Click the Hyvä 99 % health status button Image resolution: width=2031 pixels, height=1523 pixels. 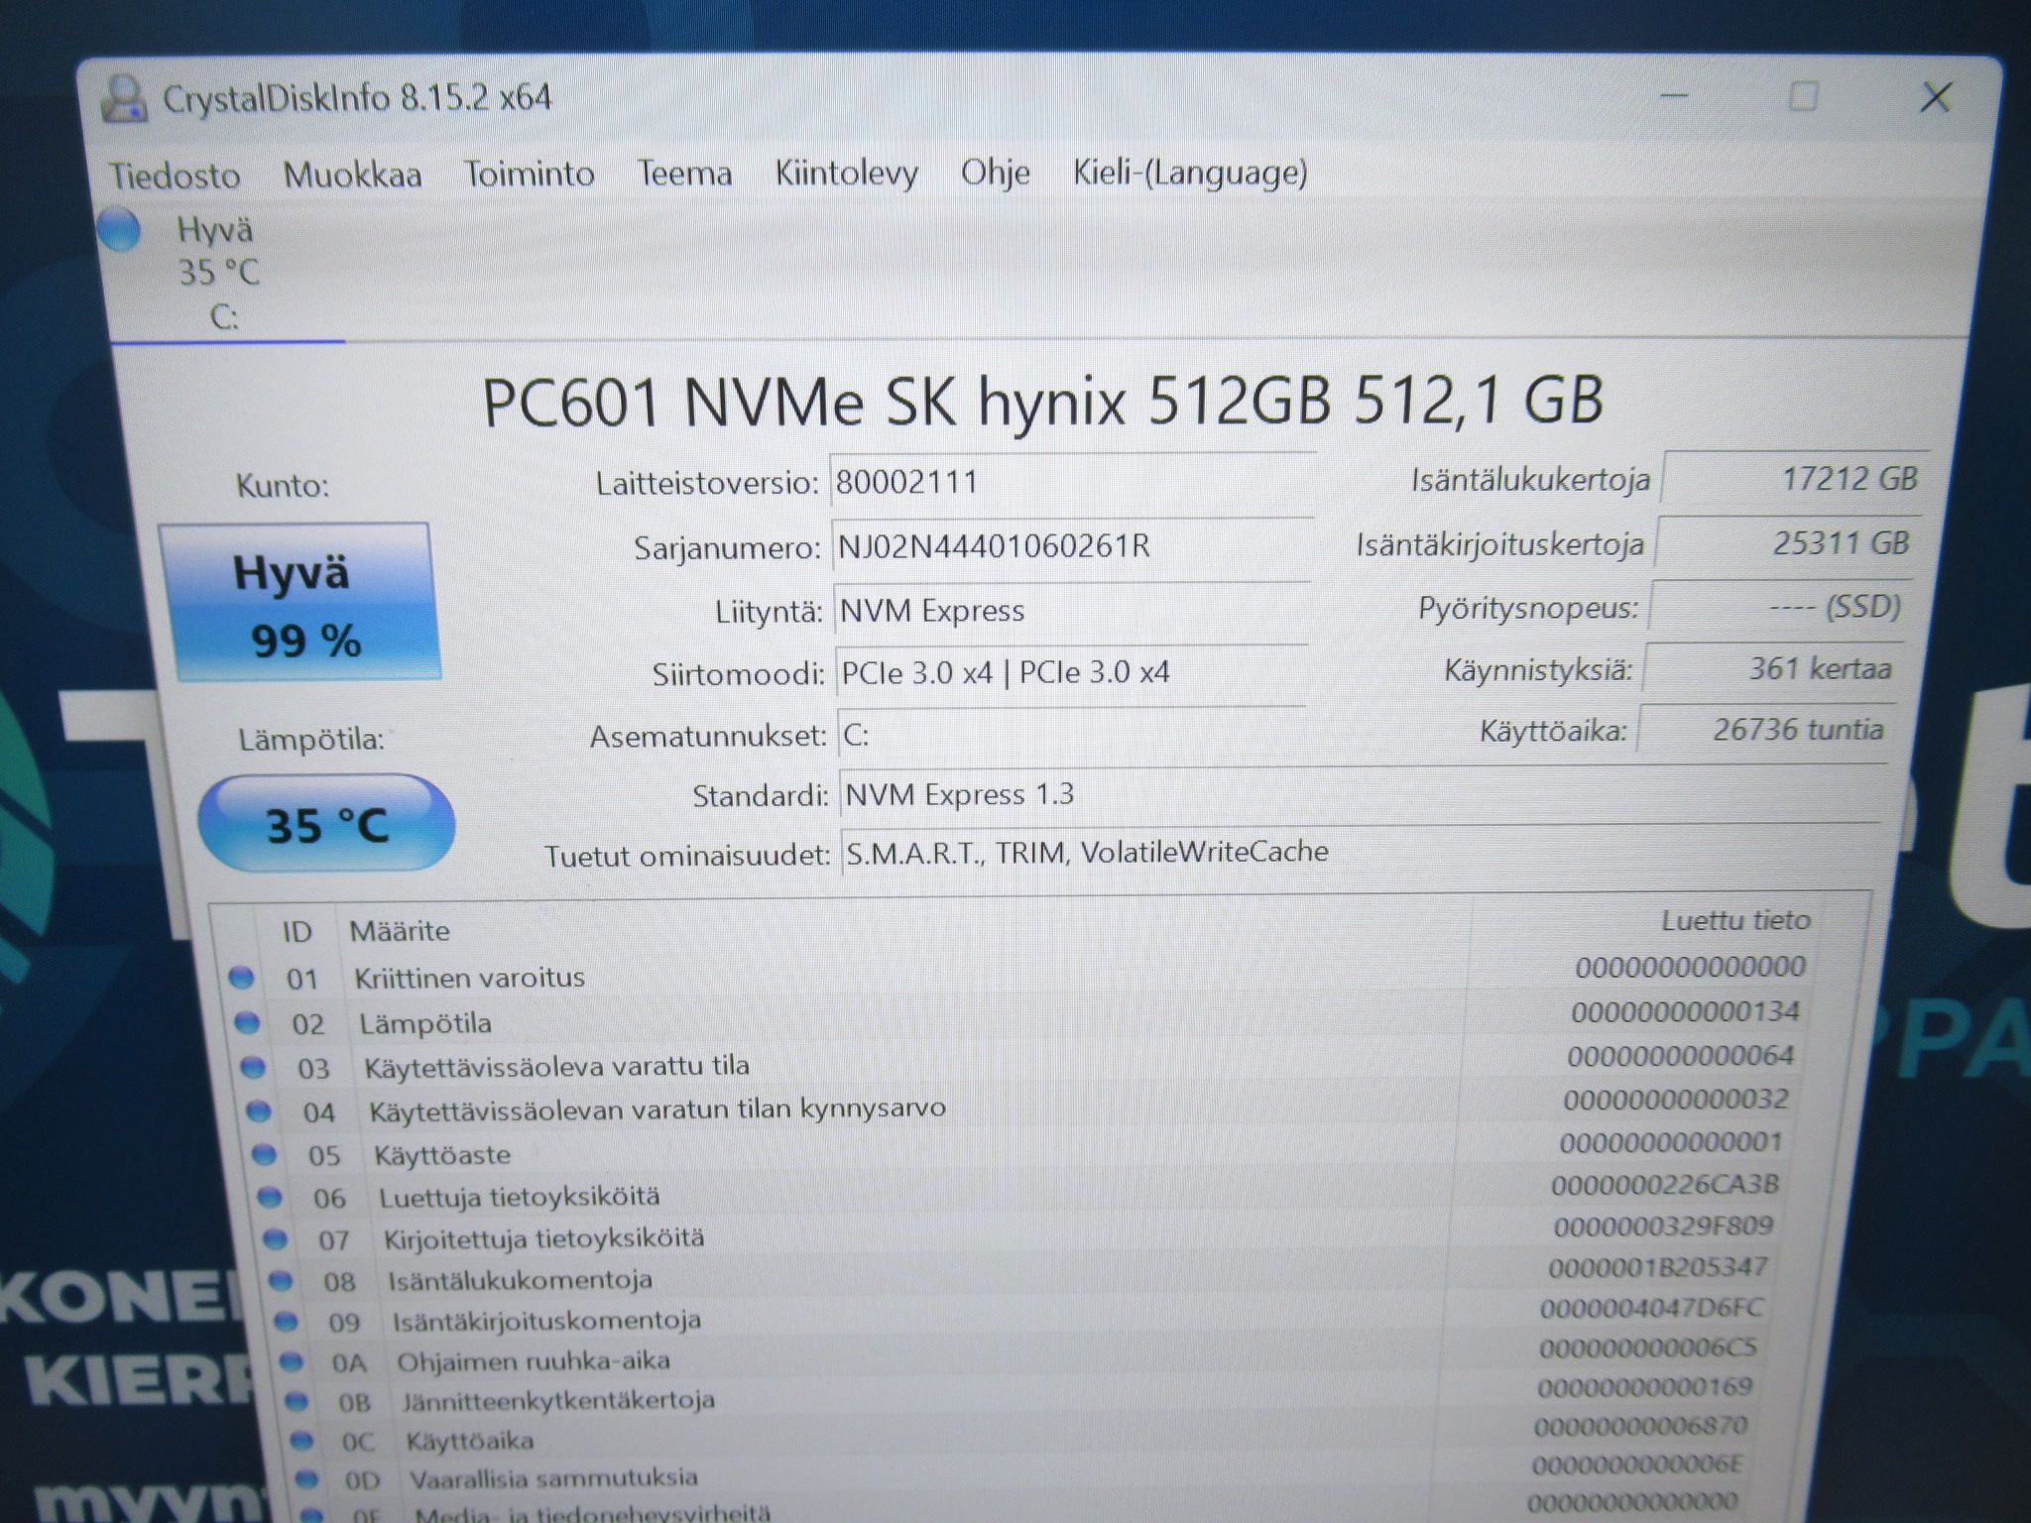(301, 603)
